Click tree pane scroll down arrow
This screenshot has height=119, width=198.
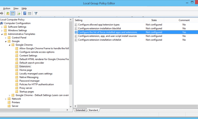71,107
